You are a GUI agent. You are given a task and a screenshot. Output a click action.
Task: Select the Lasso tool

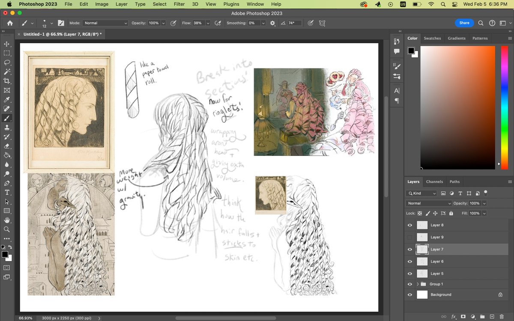click(x=7, y=62)
